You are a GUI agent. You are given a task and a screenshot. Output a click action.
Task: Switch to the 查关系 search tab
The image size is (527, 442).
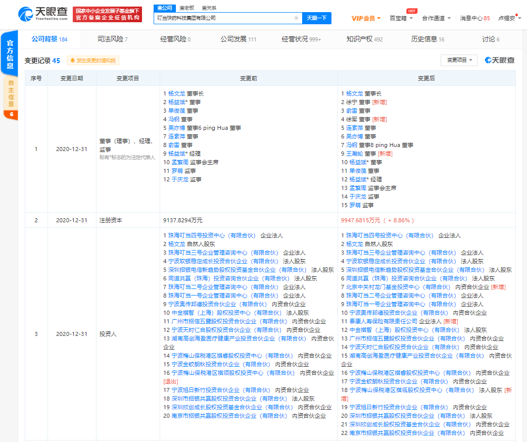(x=209, y=8)
